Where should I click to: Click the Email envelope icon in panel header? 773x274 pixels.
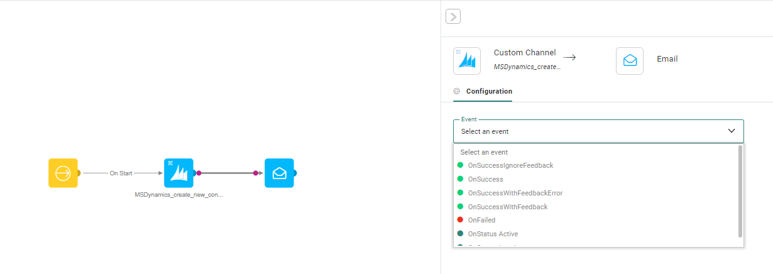pos(629,61)
